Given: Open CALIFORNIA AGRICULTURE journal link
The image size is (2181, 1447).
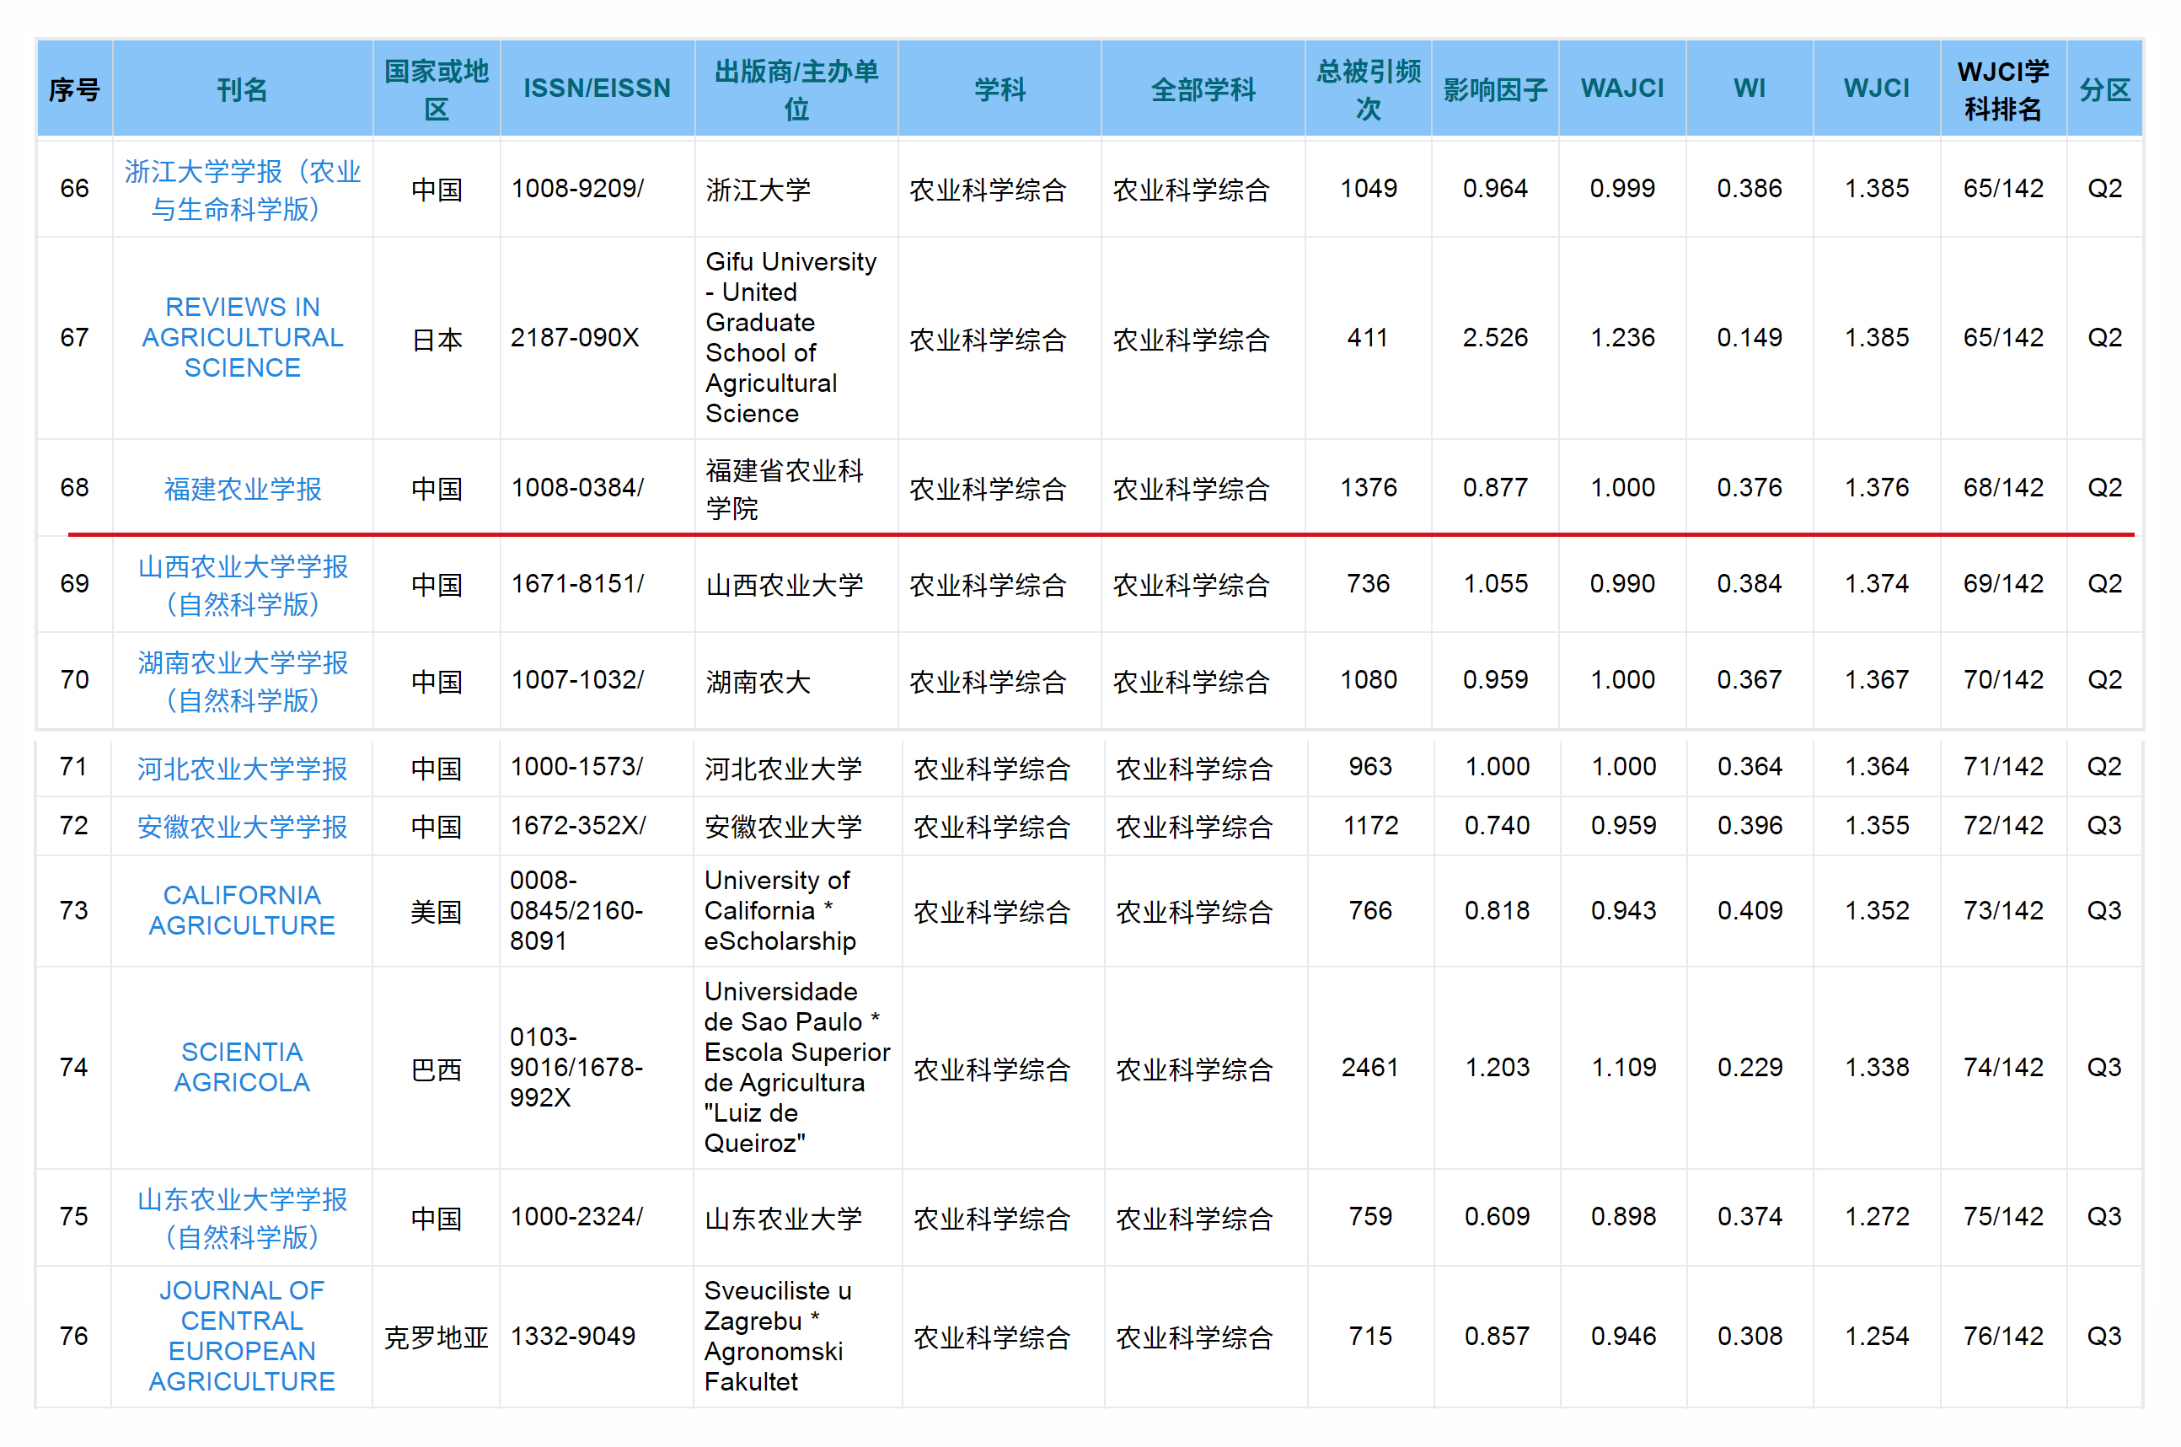Looking at the screenshot, I should click(x=243, y=910).
